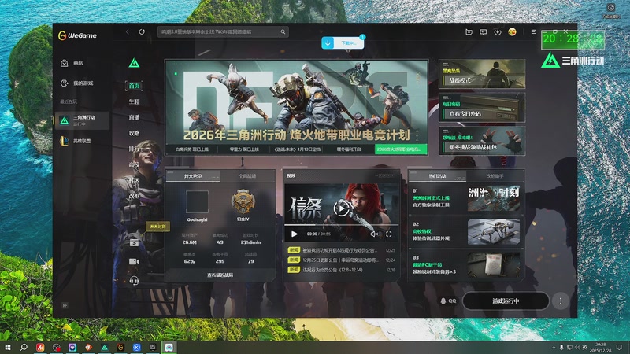The height and width of the screenshot is (354, 630).
Task: Select the 零重力 现已上线 banner tab
Action: [x=244, y=149]
